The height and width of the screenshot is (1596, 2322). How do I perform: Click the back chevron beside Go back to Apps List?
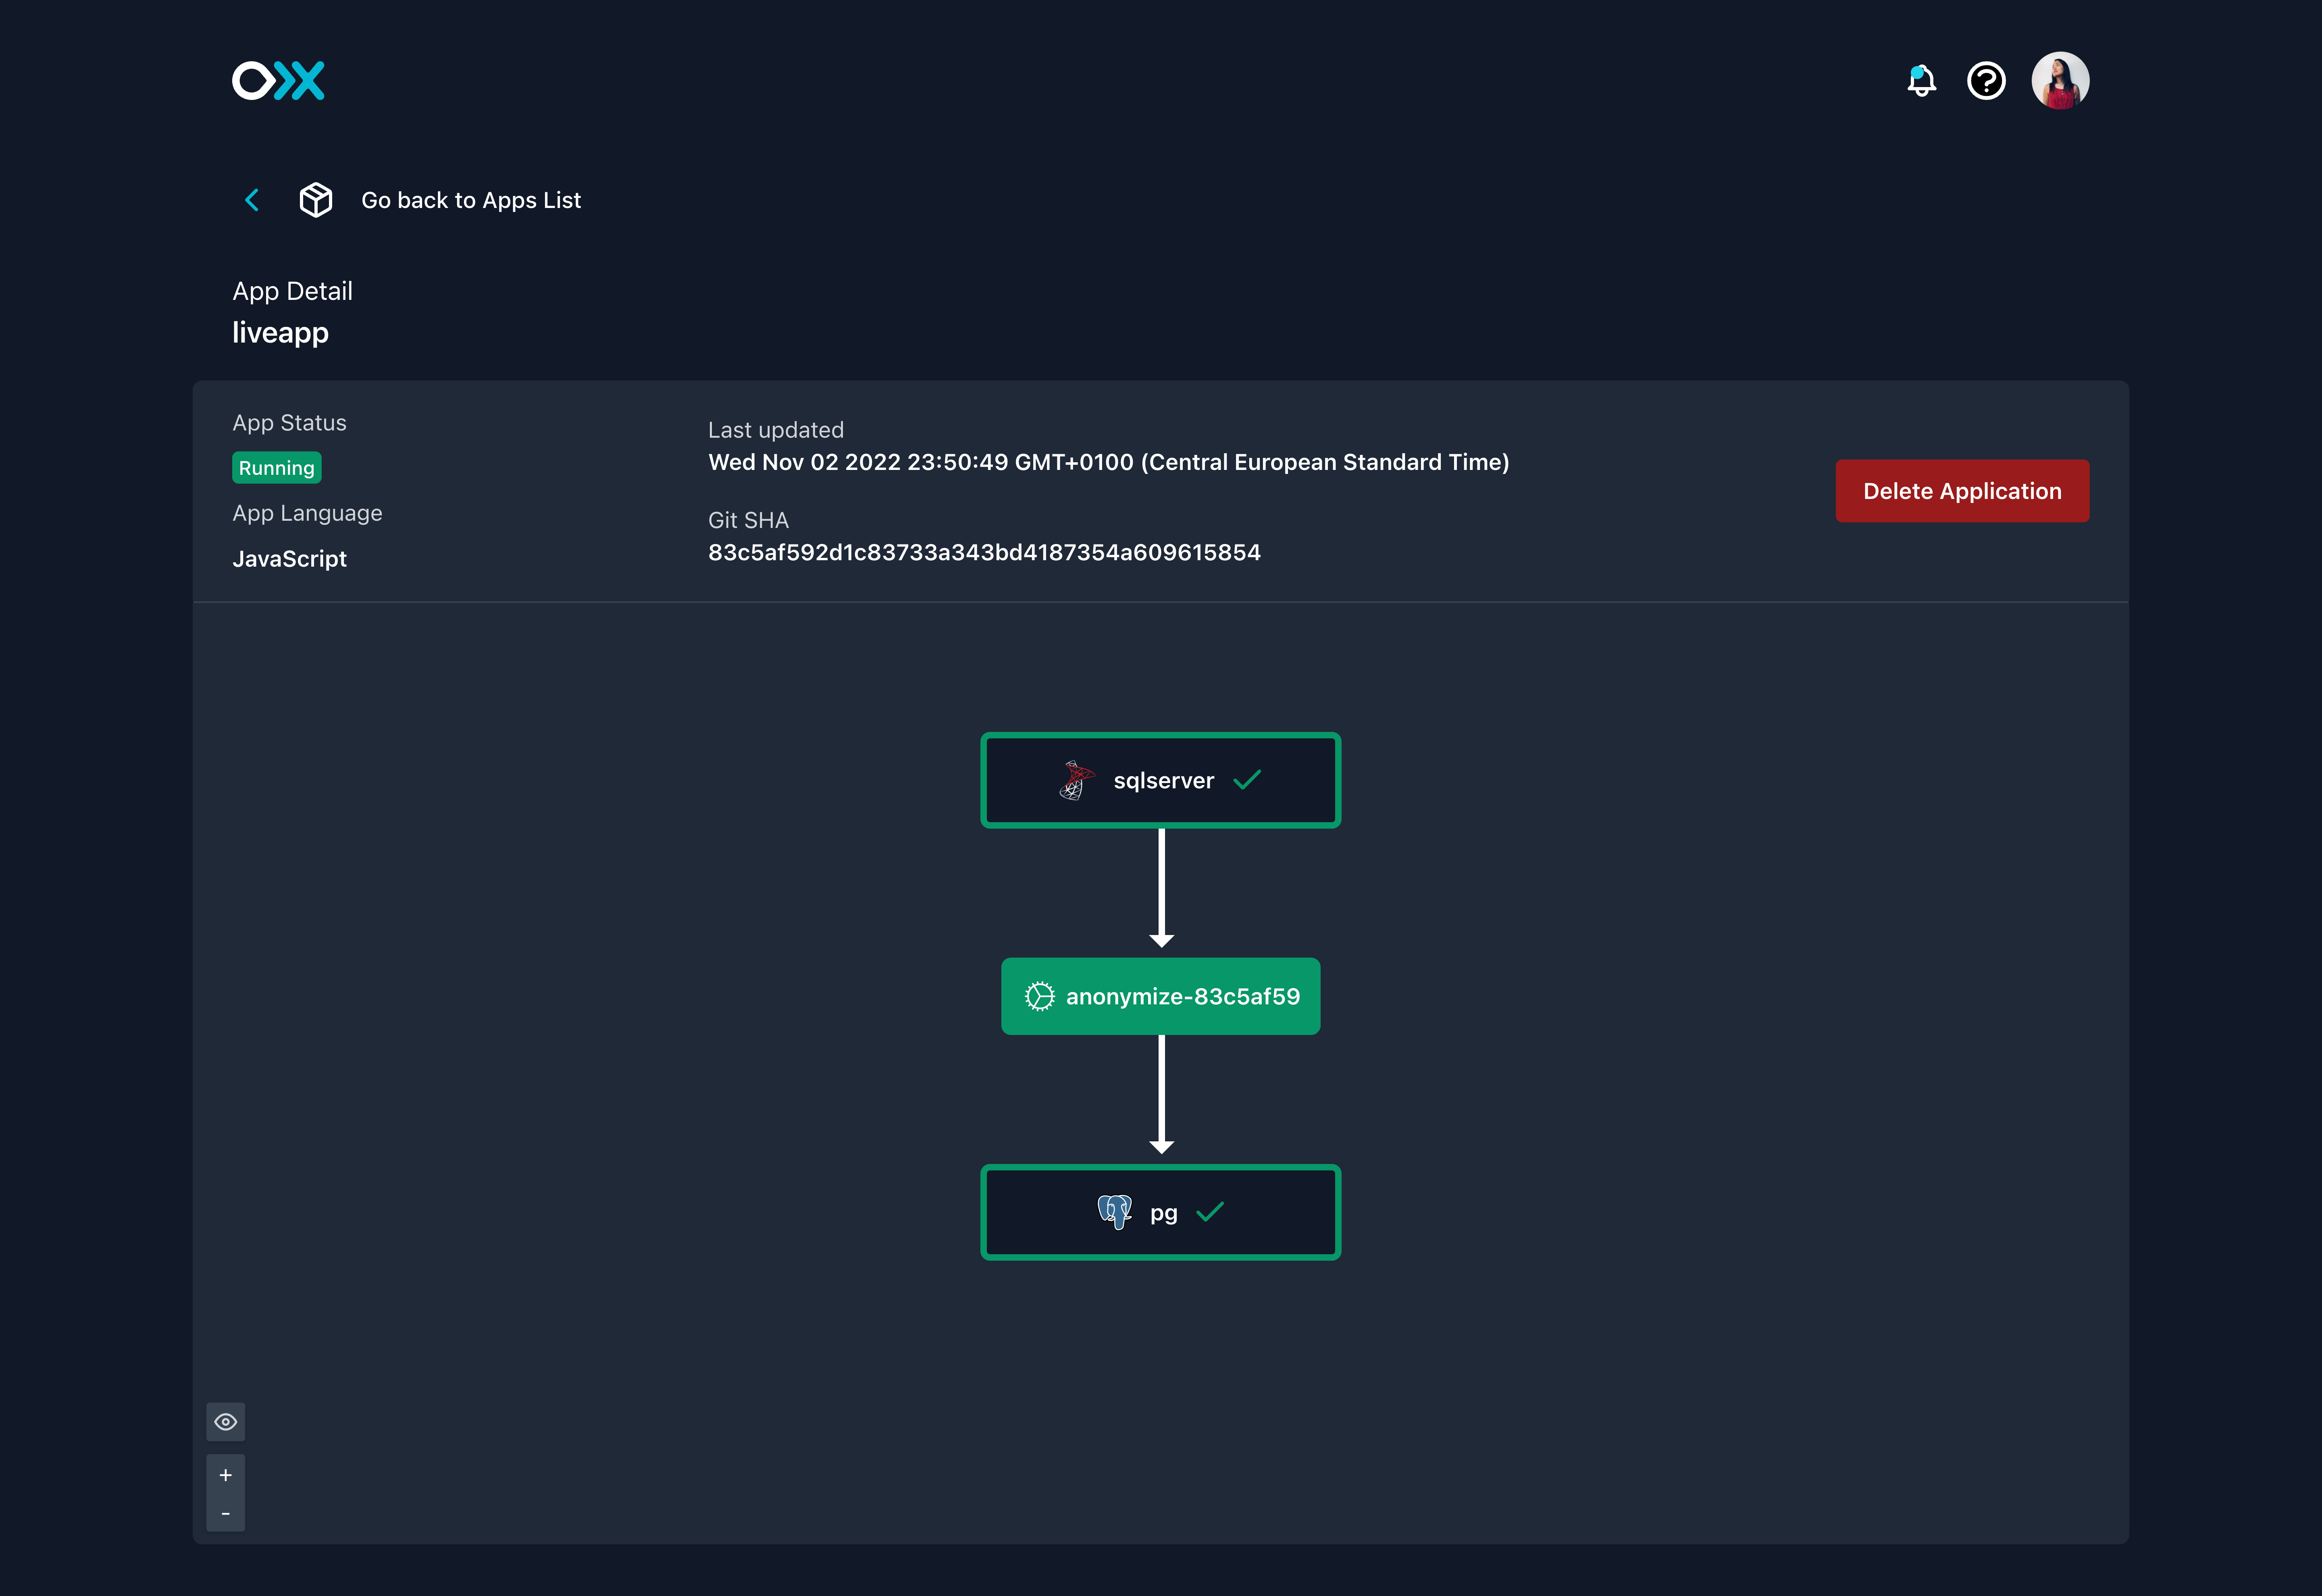[x=251, y=199]
